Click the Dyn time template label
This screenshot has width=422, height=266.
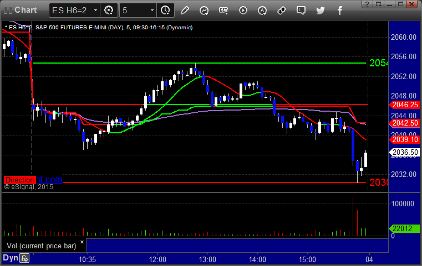10,258
